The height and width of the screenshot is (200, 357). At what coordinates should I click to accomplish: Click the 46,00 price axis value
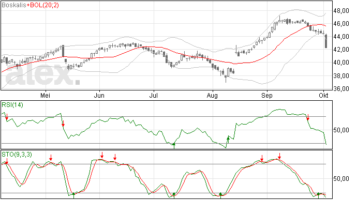click(x=341, y=24)
